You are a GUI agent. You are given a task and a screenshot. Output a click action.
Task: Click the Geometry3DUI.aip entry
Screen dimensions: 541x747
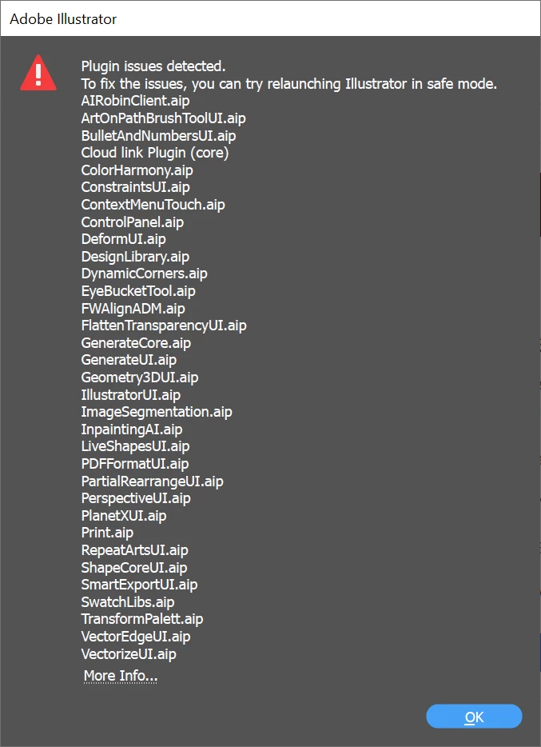pyautogui.click(x=140, y=377)
